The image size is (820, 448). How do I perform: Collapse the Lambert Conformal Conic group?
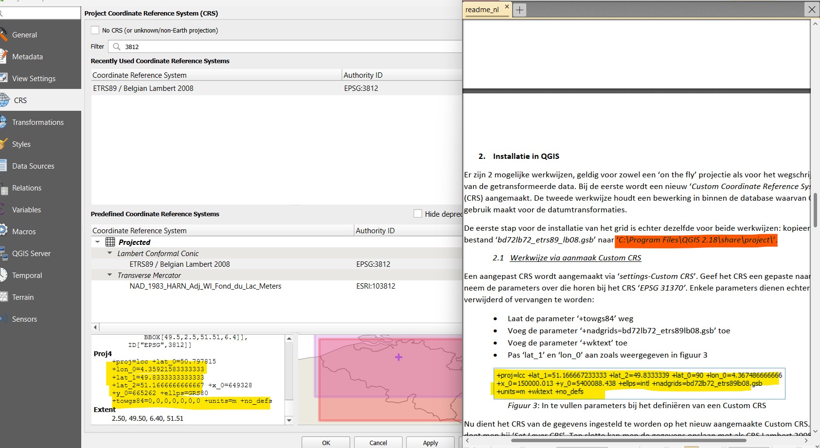(110, 253)
